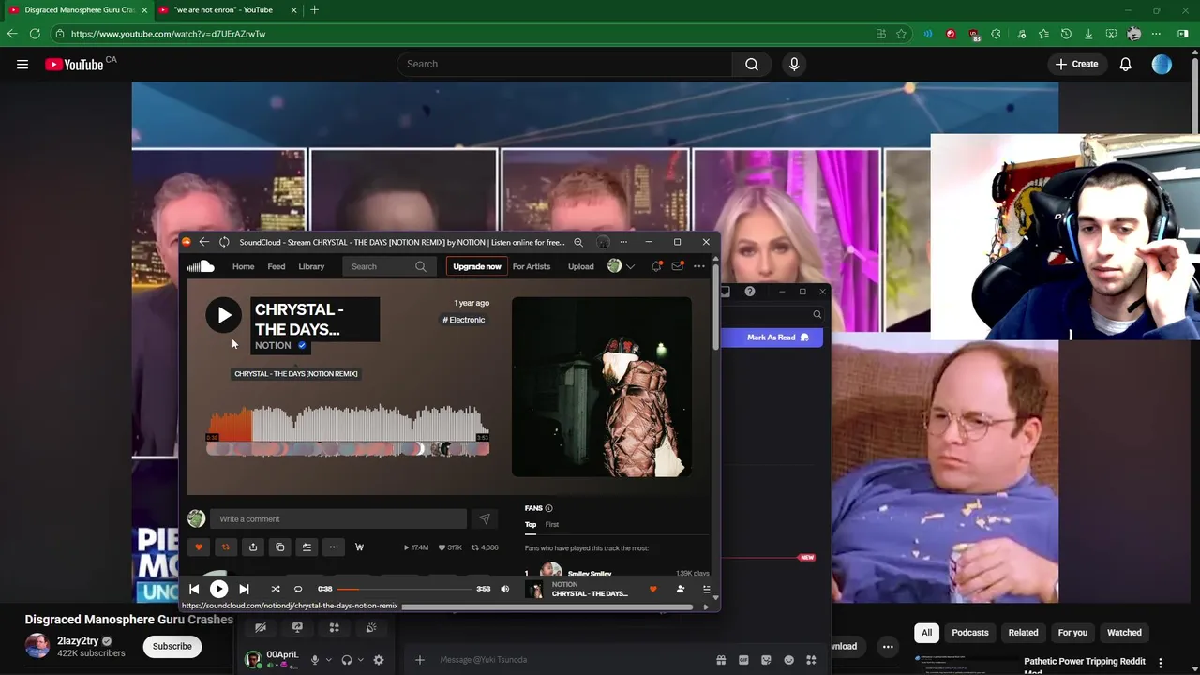Click the player progress bar
This screenshot has width=1200, height=675.
coord(404,589)
